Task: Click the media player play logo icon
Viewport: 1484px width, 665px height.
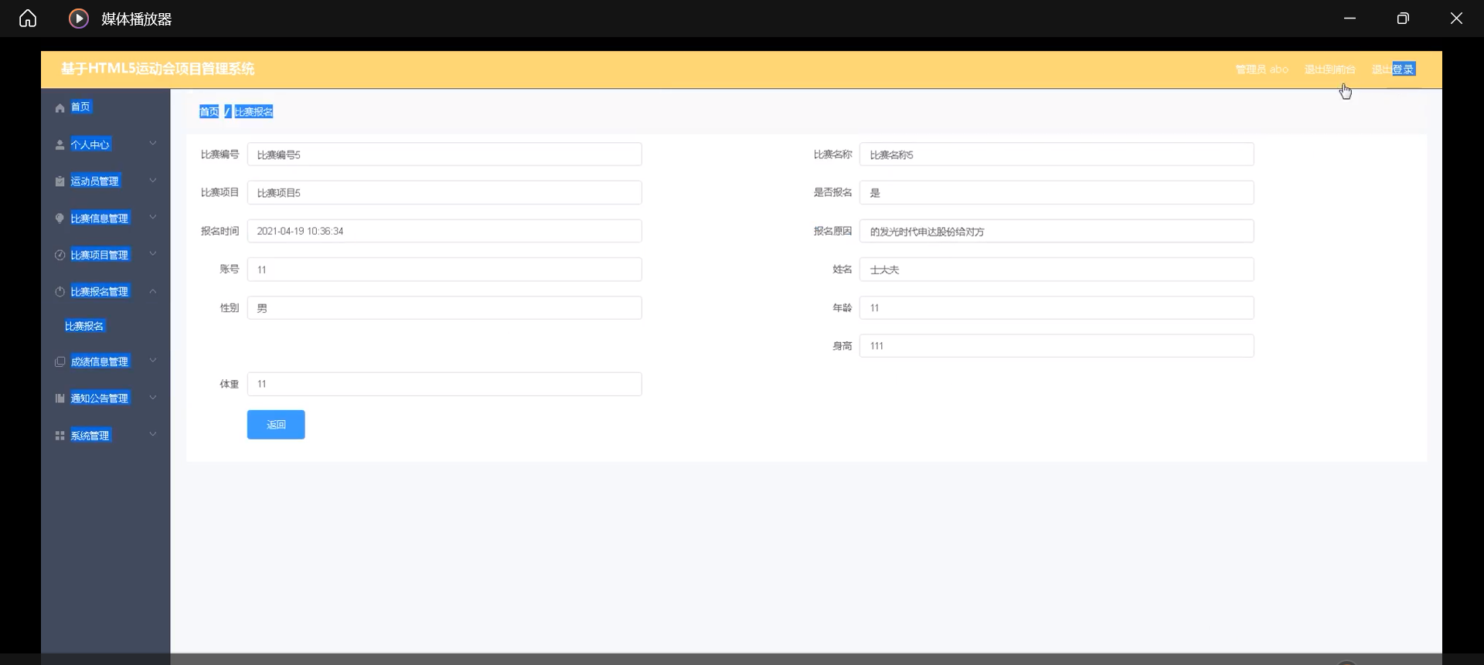Action: (79, 19)
